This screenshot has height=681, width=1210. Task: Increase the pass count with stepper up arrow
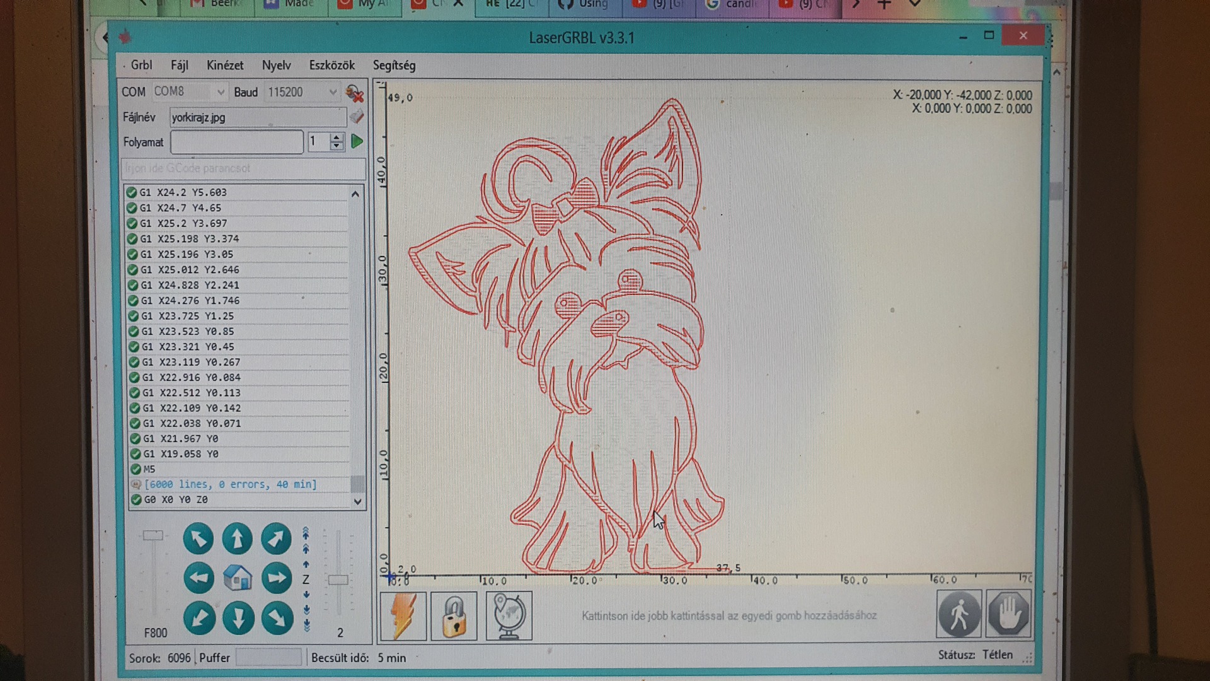(337, 137)
